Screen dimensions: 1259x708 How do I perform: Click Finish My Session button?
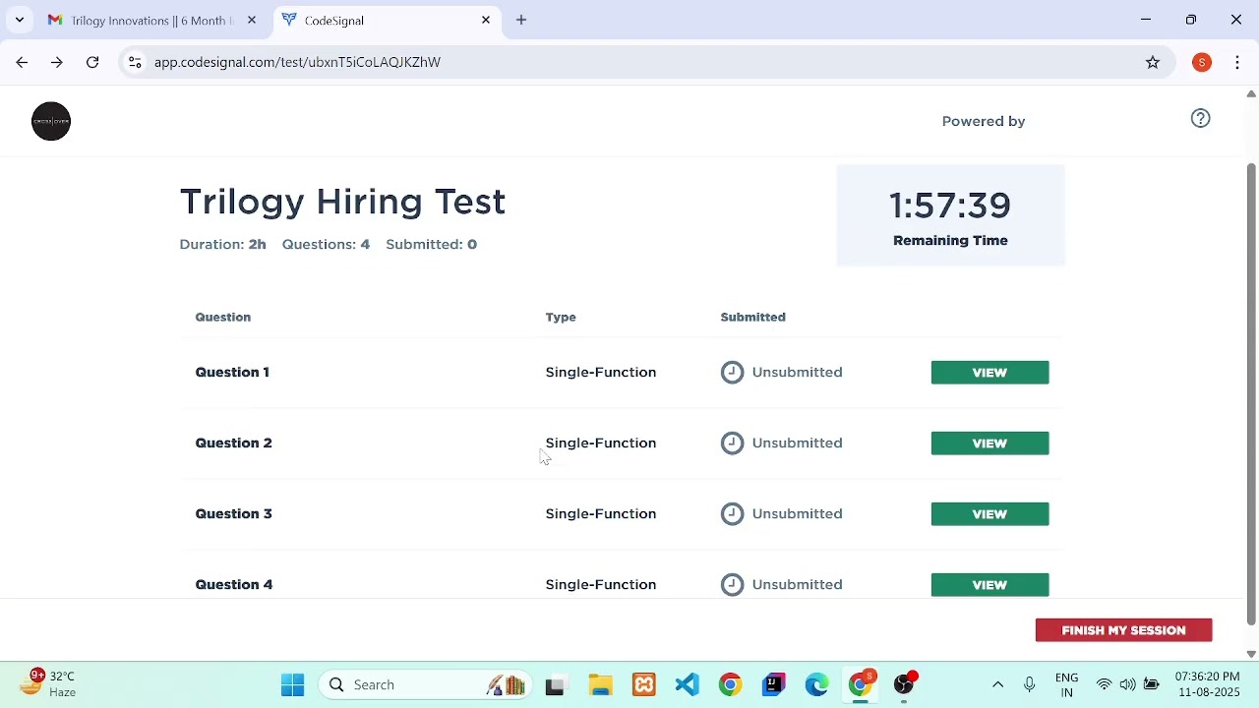(1123, 630)
